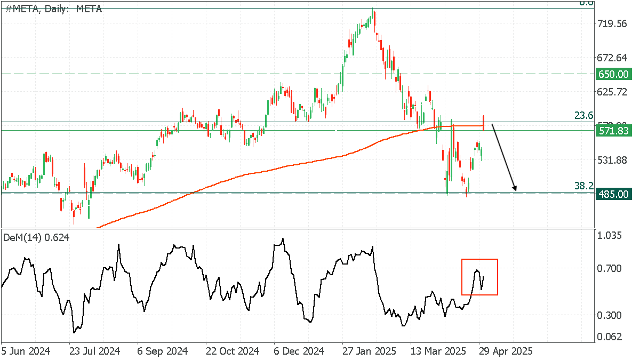This screenshot has height=360, width=640.
Task: Select the green 571.83 current price tag
Action: tap(613, 131)
